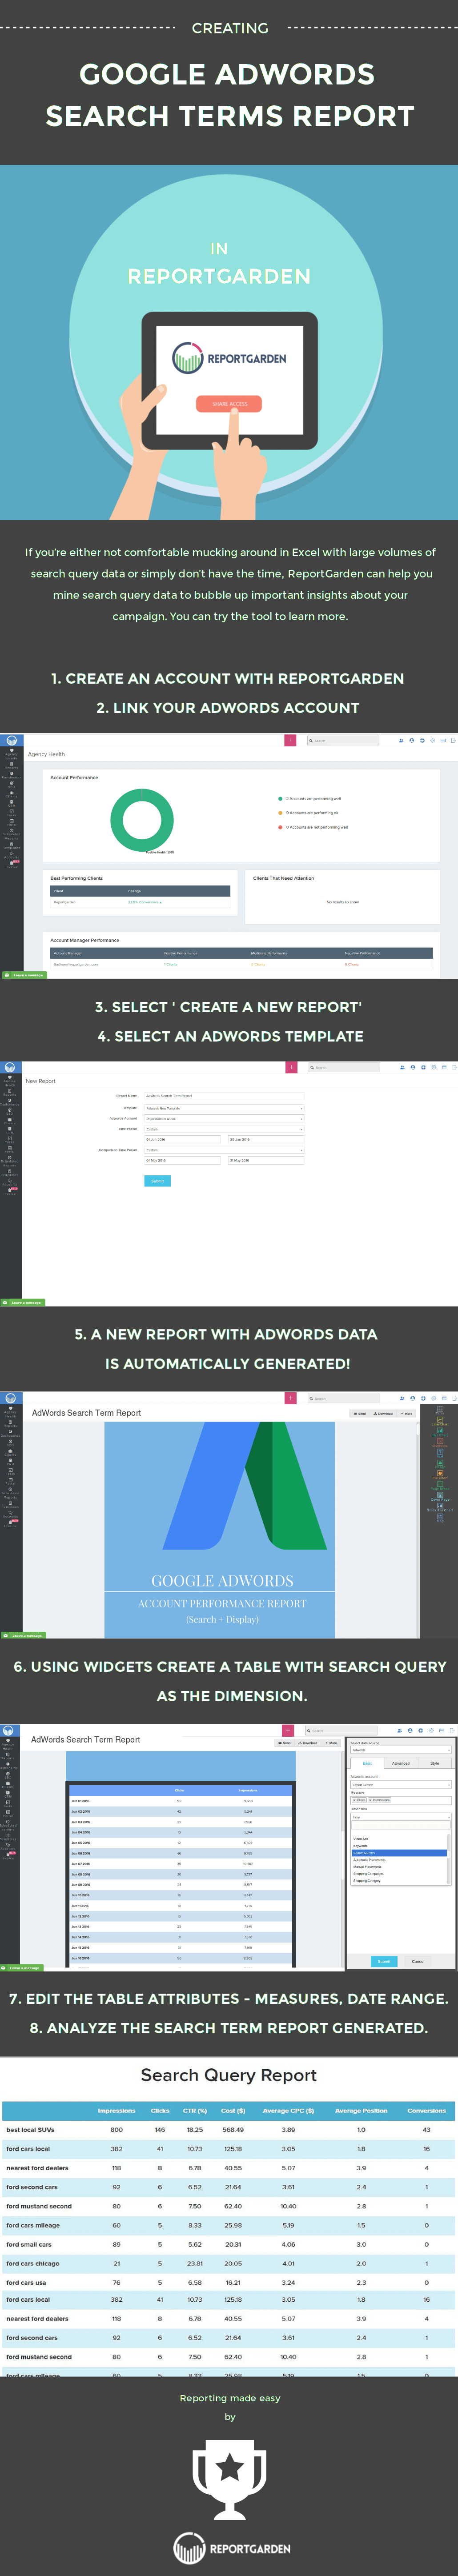Open profile icon on New Report screen

click(412, 1068)
